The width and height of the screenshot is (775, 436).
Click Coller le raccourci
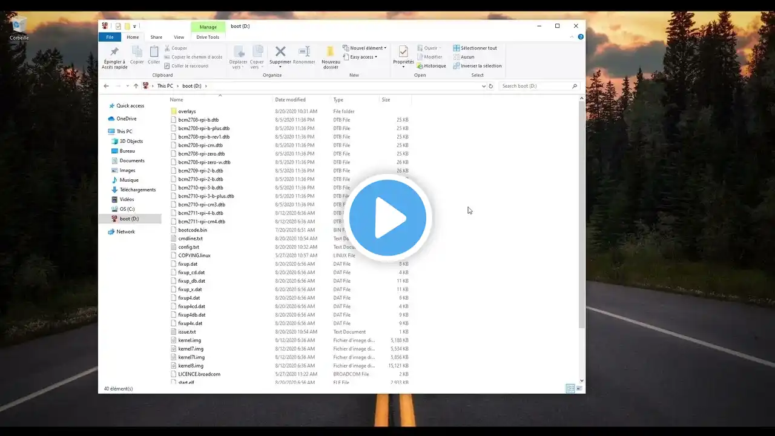186,66
